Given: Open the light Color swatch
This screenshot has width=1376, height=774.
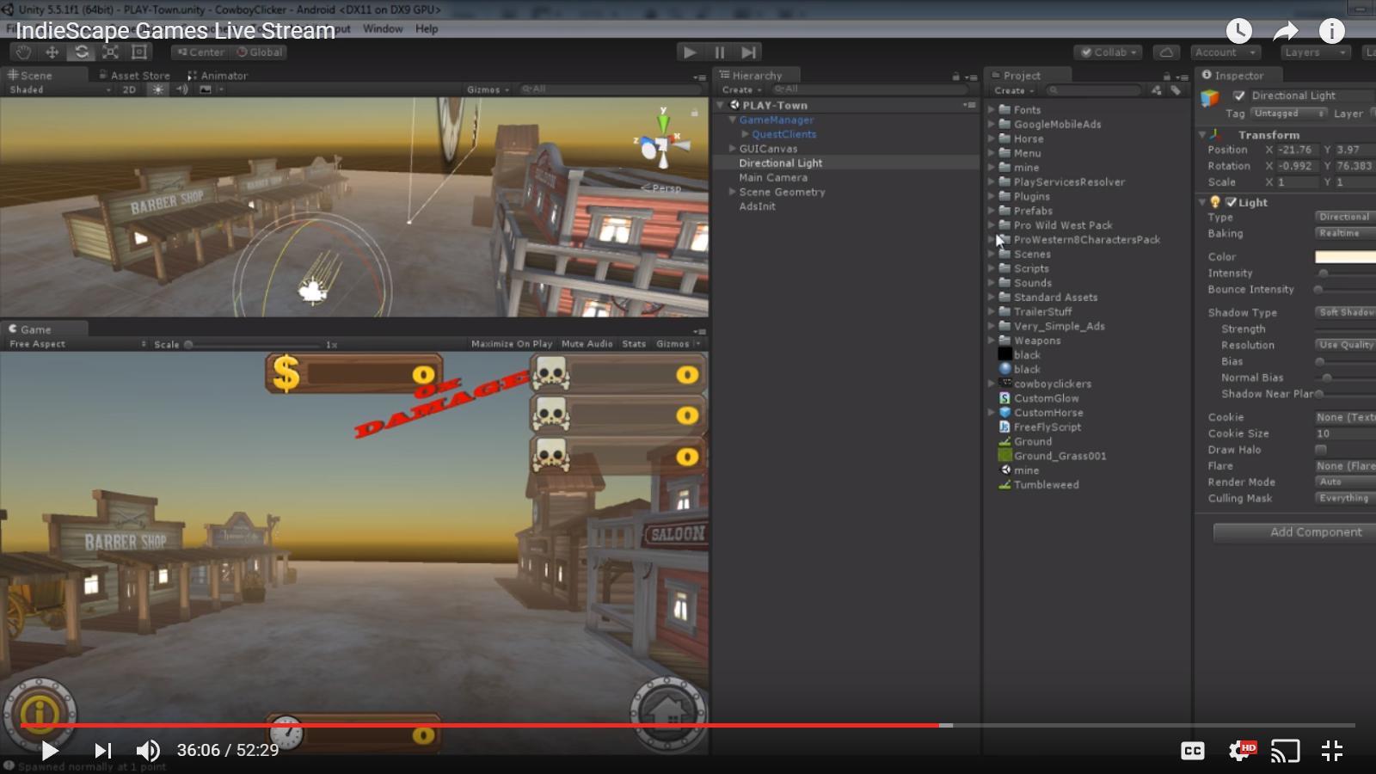Looking at the screenshot, I should pos(1345,257).
